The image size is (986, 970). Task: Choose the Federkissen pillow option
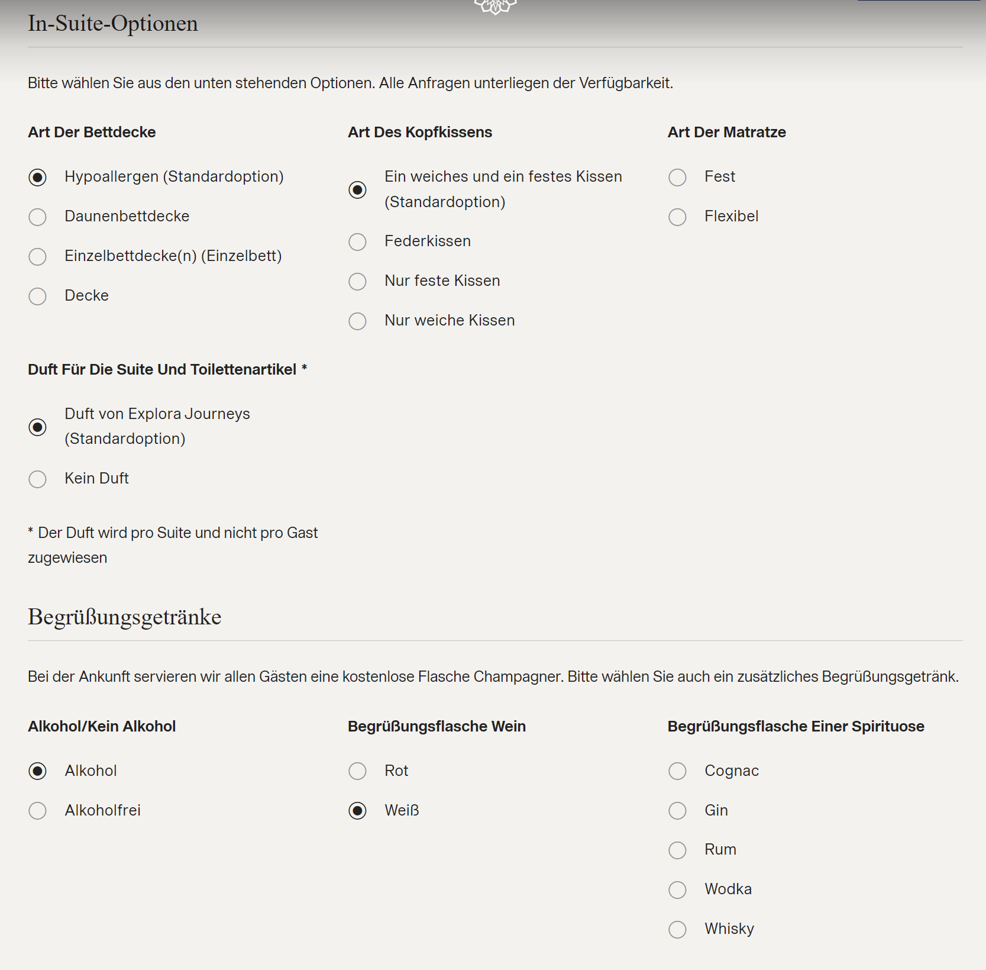[358, 242]
